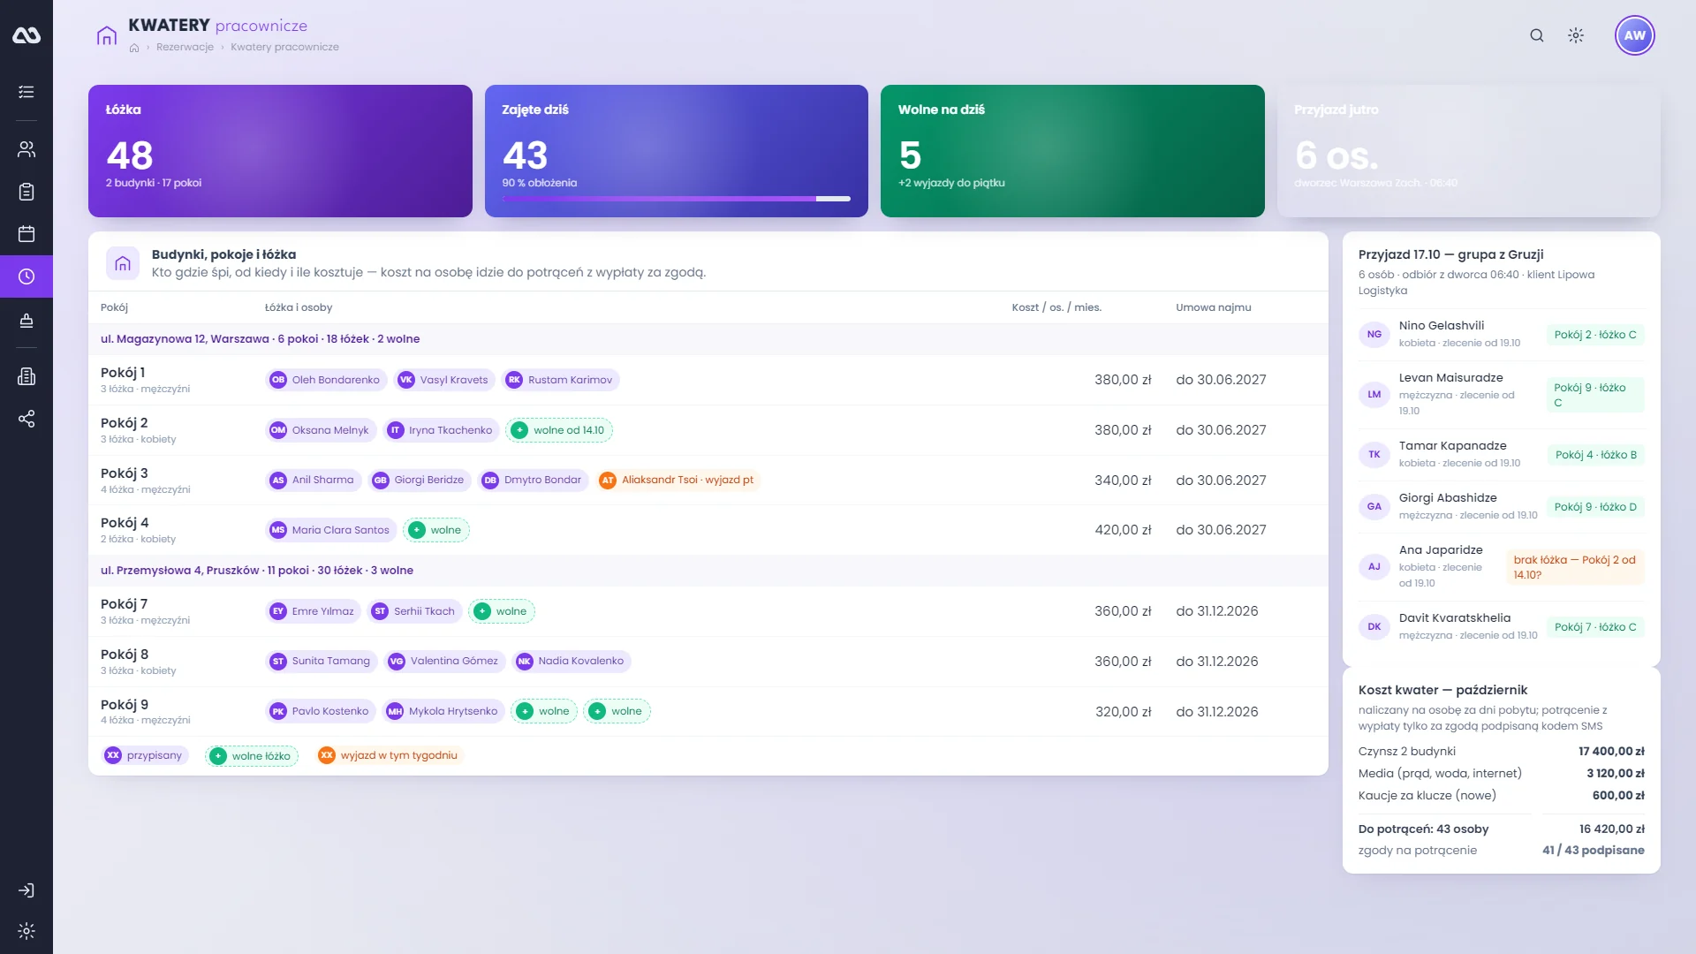
Task: Select the Oleh Bondarenko chip
Action: (326, 380)
